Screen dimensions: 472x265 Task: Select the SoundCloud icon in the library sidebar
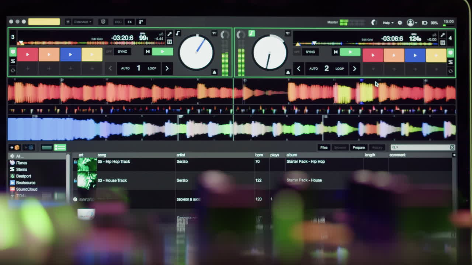pyautogui.click(x=11, y=189)
